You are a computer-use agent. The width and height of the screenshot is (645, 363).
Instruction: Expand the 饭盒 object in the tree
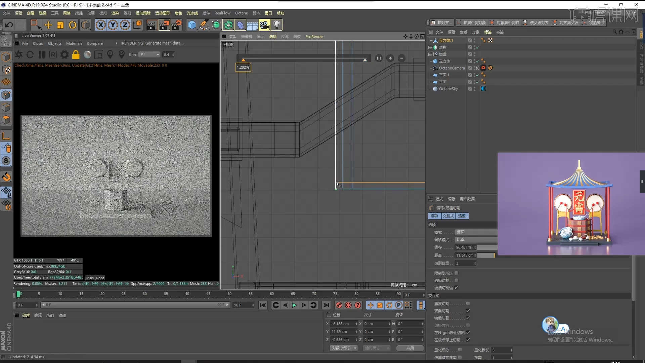coord(430,54)
